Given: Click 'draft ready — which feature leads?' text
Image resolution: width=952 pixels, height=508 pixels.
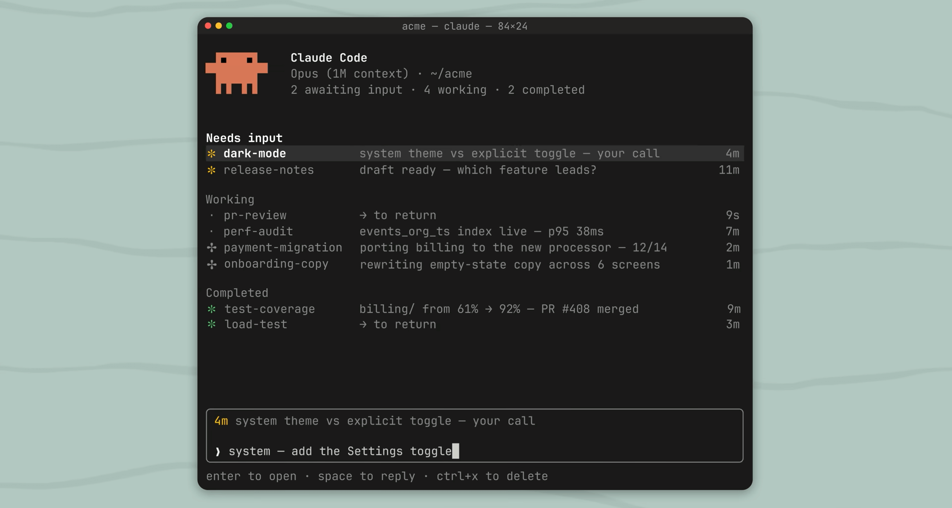Looking at the screenshot, I should 478,170.
